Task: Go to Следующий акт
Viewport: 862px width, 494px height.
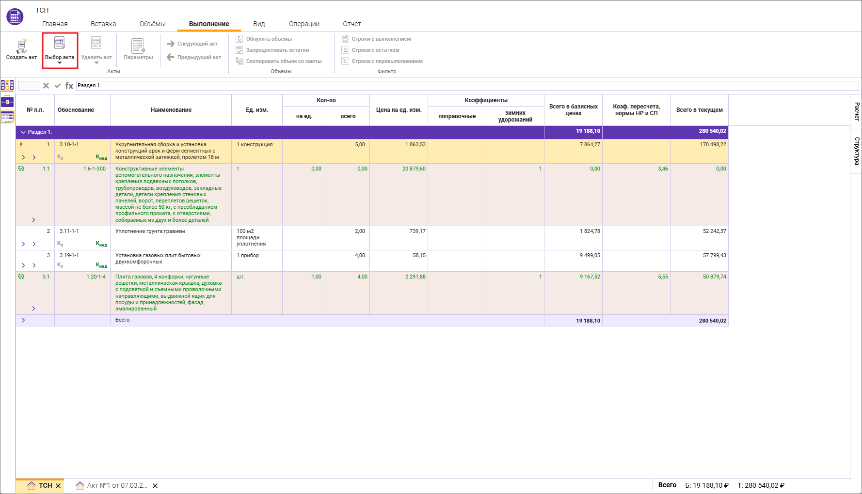Action: 192,44
